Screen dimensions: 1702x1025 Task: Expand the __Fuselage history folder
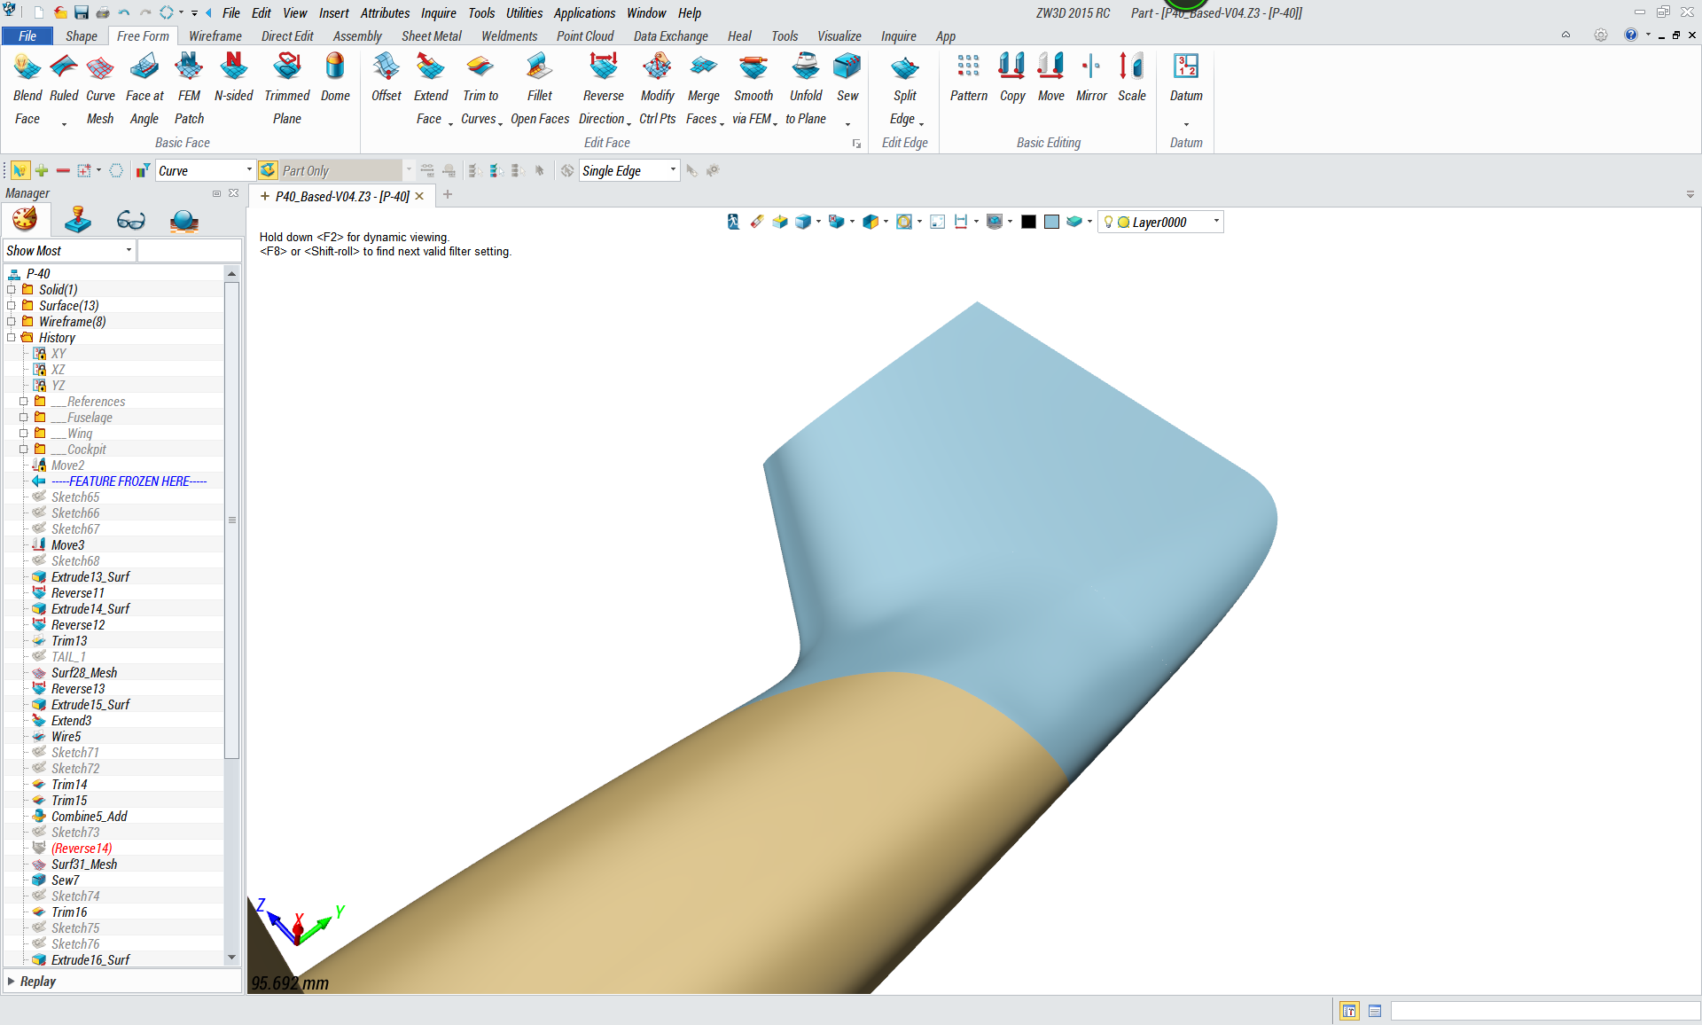click(x=24, y=418)
